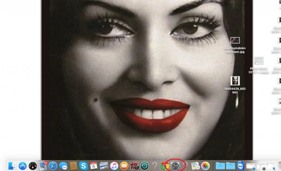281x171 pixels.
Task: Launch Photos colorful flower icon
Action: click(x=205, y=166)
